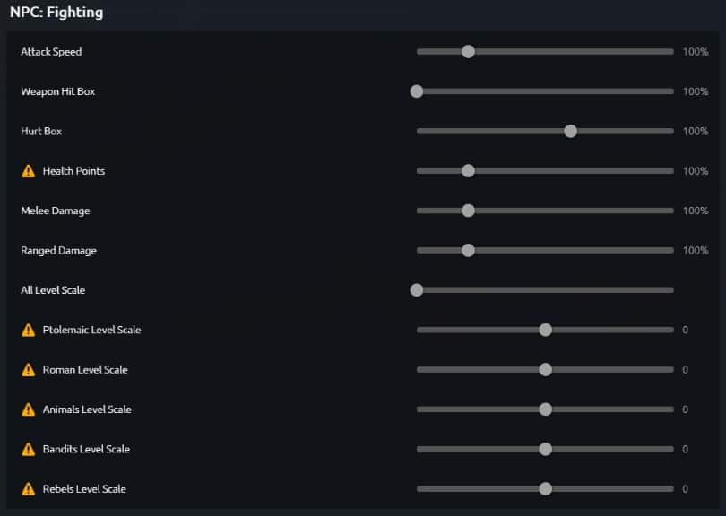Click the Ptolemaic Level Scale slider handle
This screenshot has height=516, width=726.
[x=545, y=330]
